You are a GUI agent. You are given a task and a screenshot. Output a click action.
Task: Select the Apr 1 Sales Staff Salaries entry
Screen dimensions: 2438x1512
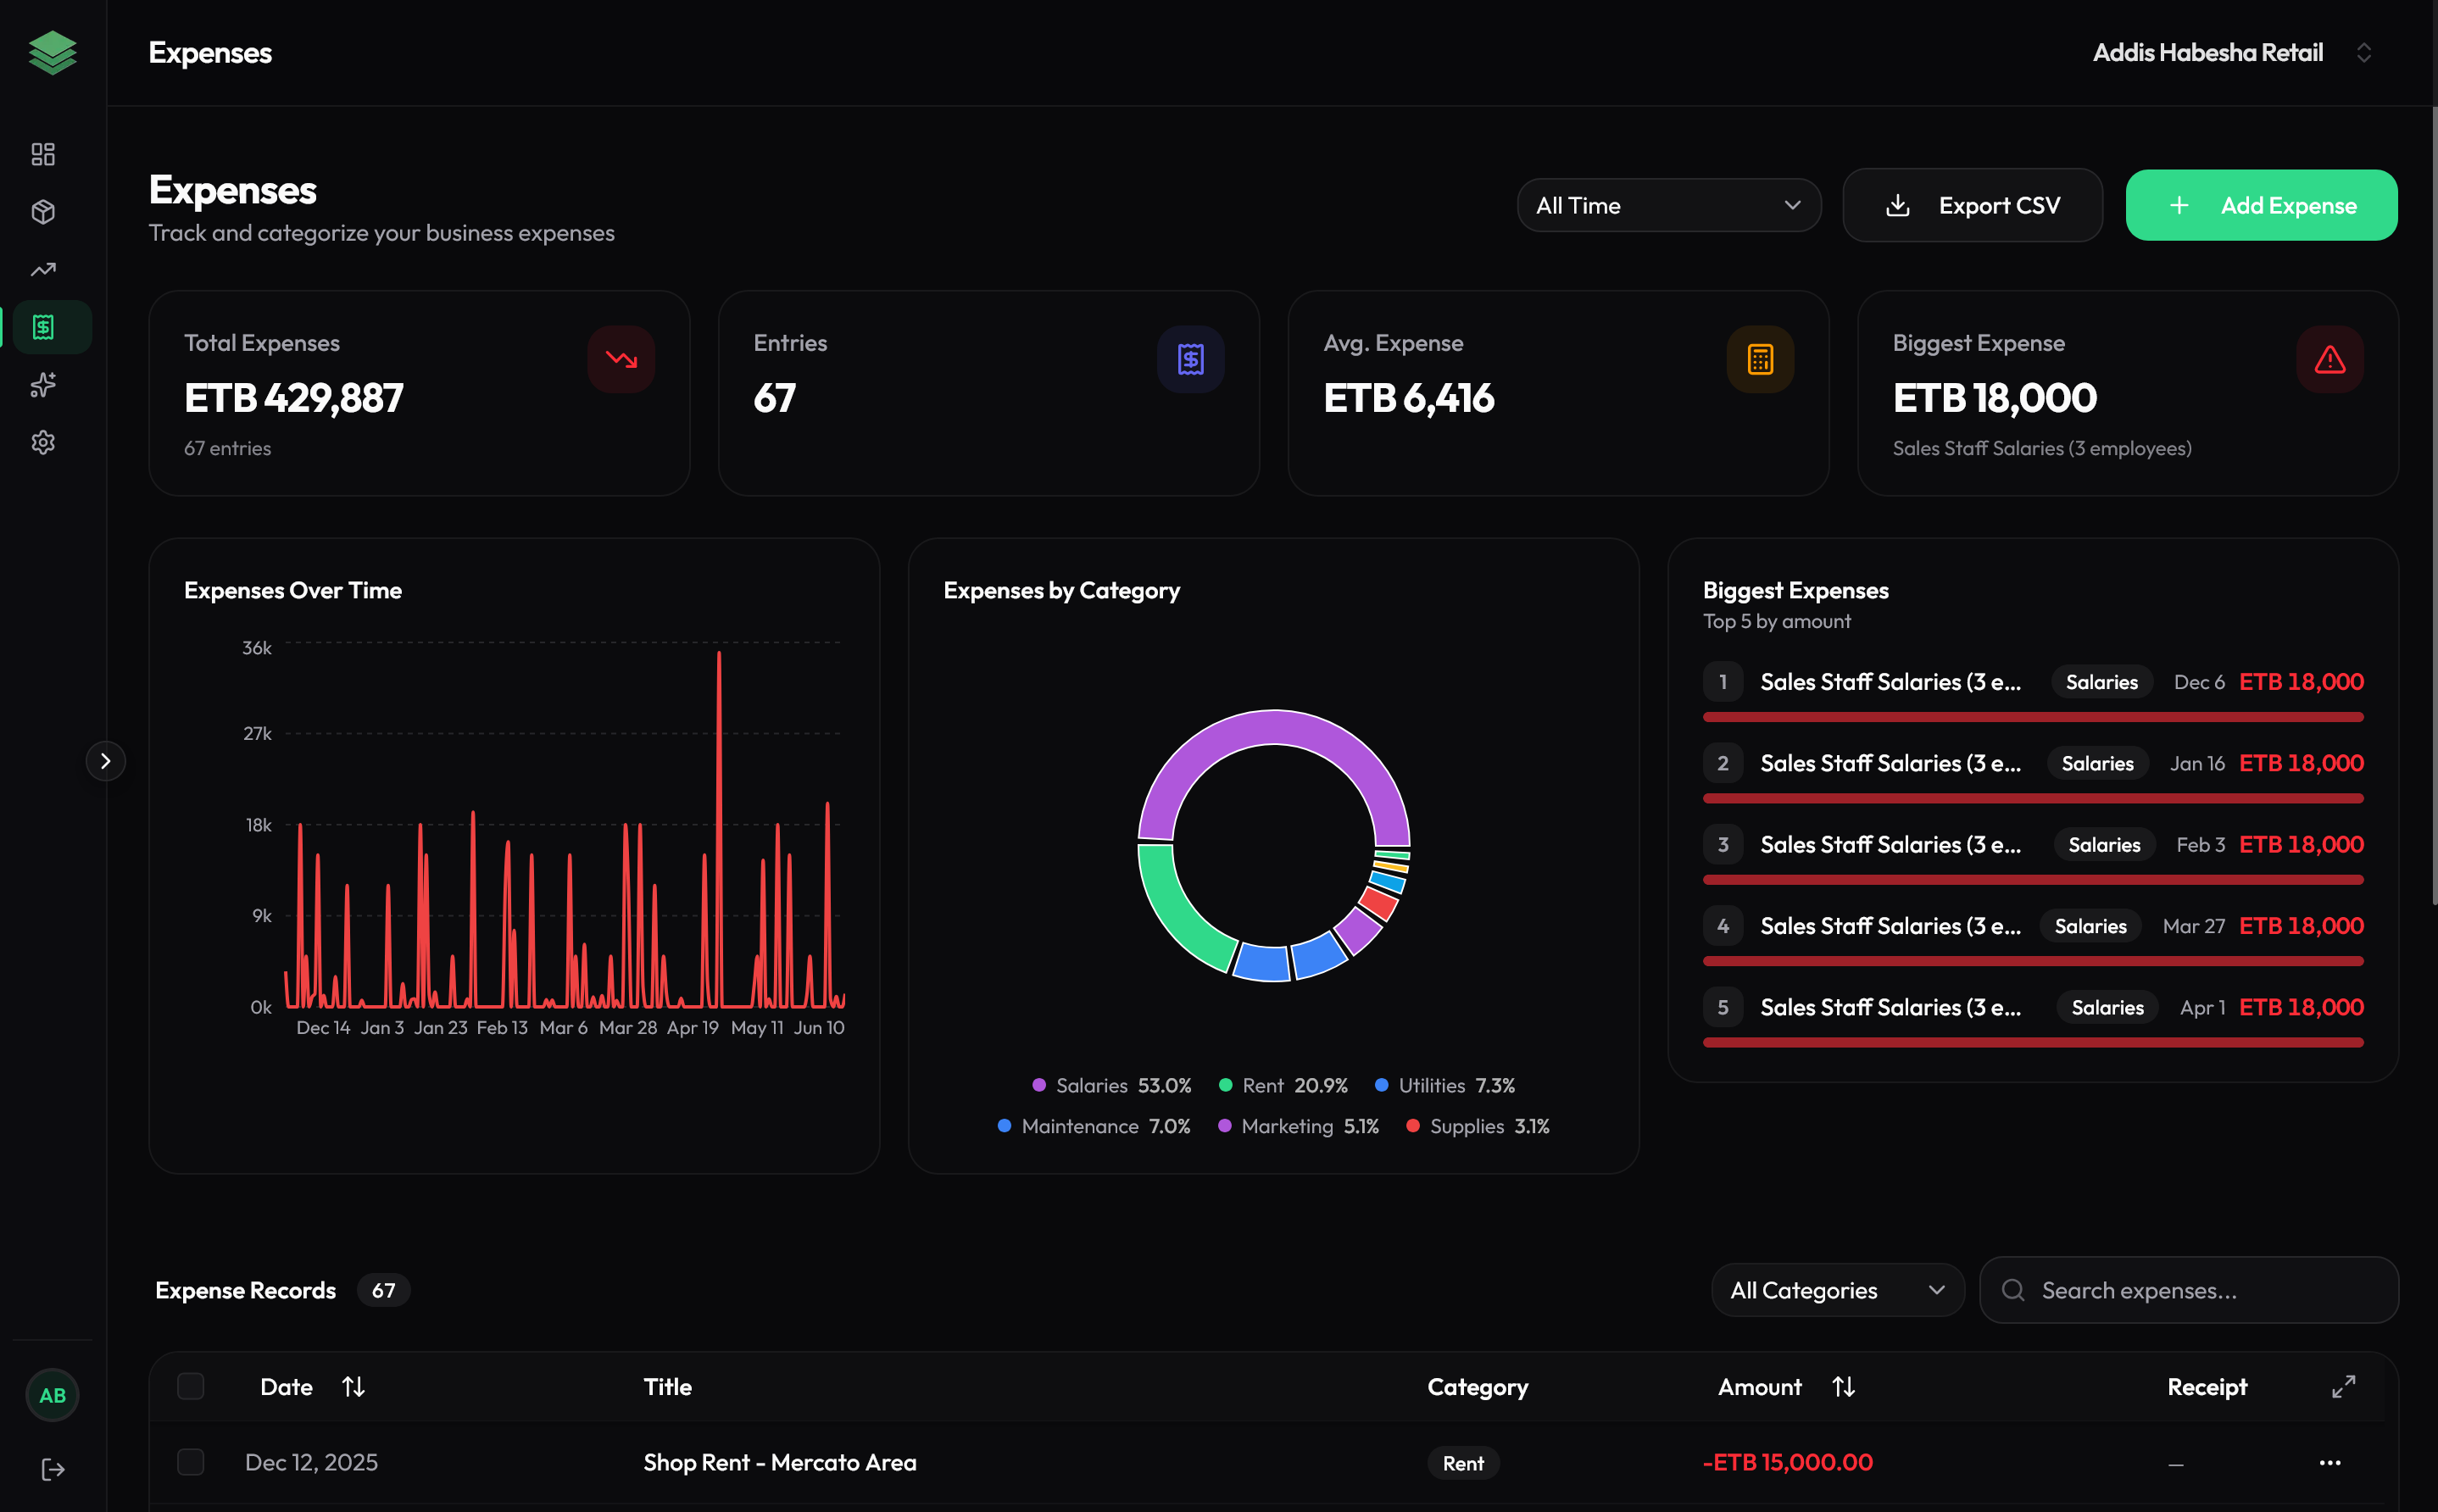click(x=2032, y=1017)
